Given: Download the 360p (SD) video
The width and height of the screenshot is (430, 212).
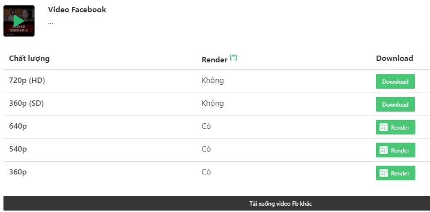Looking at the screenshot, I should (x=395, y=104).
